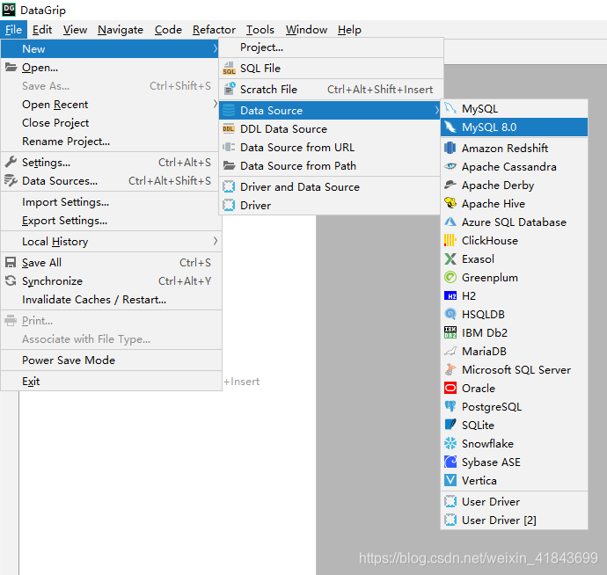Click the SQLite feather icon
607x575 pixels.
(450, 425)
